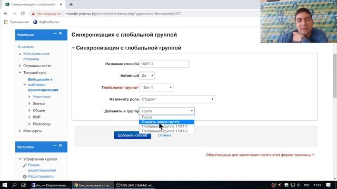Click the Добавить способ button

coord(132,135)
